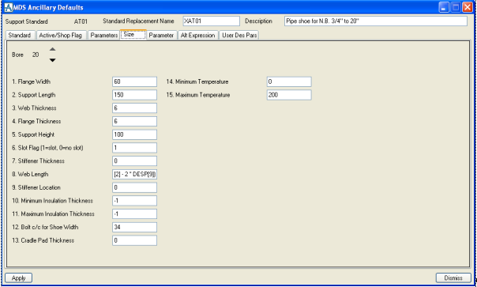Open the Parameter tab
The image size is (477, 287).
(x=162, y=35)
